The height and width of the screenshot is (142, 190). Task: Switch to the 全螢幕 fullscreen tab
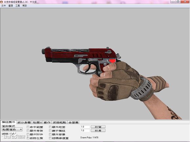coord(73,122)
